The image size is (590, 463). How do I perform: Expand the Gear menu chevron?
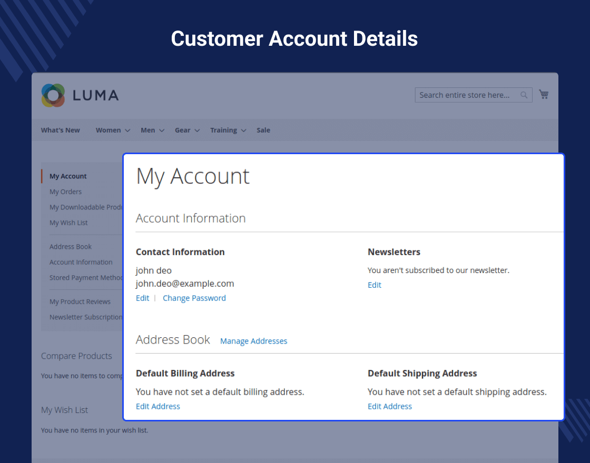[197, 130]
